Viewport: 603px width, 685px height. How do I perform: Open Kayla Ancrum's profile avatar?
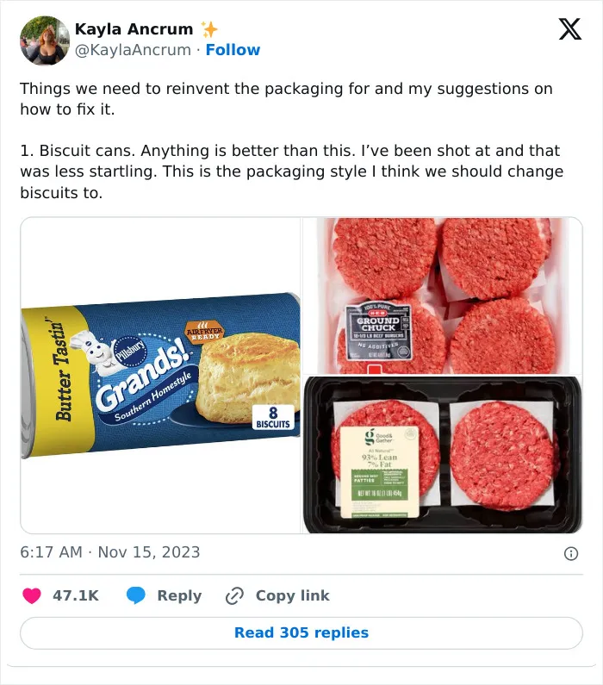click(x=45, y=40)
